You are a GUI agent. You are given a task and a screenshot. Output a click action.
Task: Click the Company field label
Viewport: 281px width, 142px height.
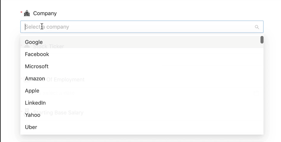point(45,13)
